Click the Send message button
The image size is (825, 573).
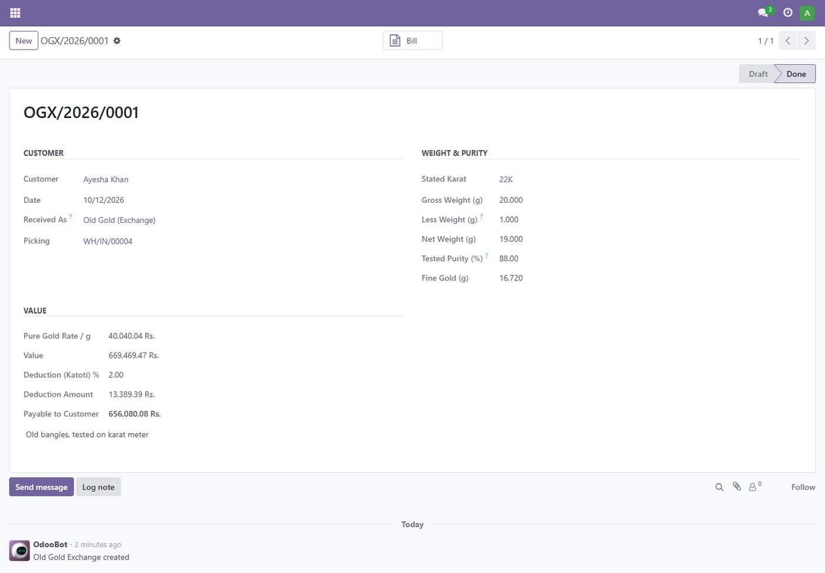(41, 487)
